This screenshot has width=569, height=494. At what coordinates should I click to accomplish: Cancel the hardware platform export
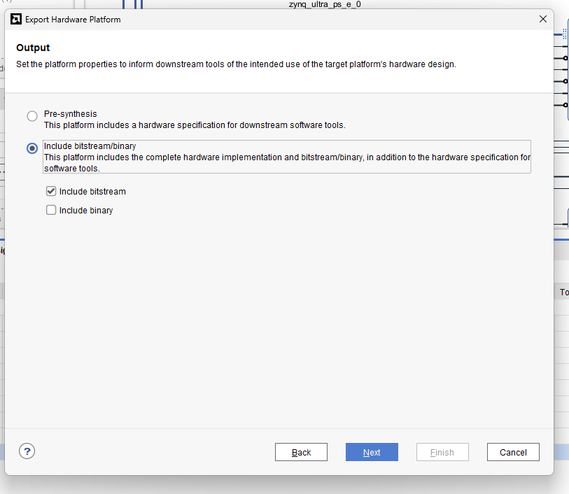click(512, 452)
